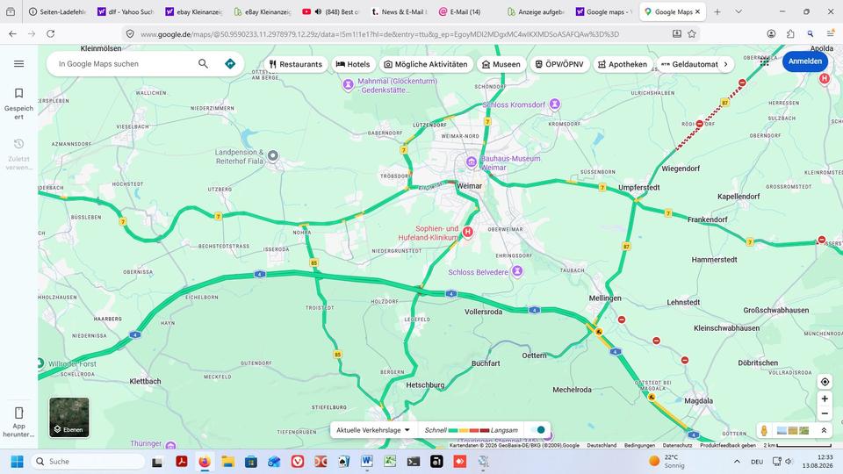Screen dimensions: 843x474
Task: Select the Apotheken category chip
Action: 622,64
